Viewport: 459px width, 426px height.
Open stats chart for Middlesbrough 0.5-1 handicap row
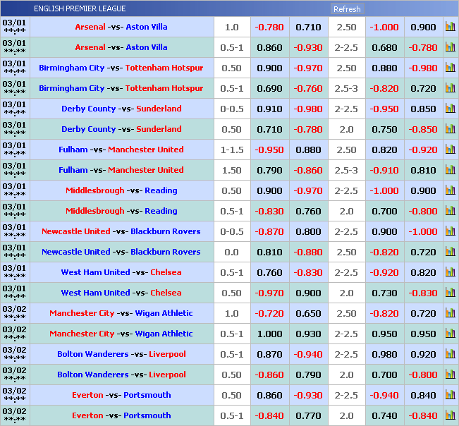[451, 211]
